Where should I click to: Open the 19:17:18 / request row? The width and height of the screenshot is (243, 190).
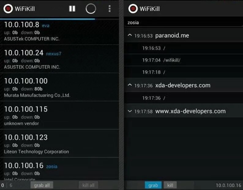pyautogui.click(x=184, y=72)
